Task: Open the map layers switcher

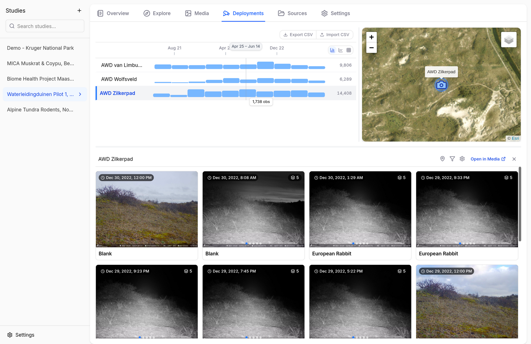Action: point(509,40)
